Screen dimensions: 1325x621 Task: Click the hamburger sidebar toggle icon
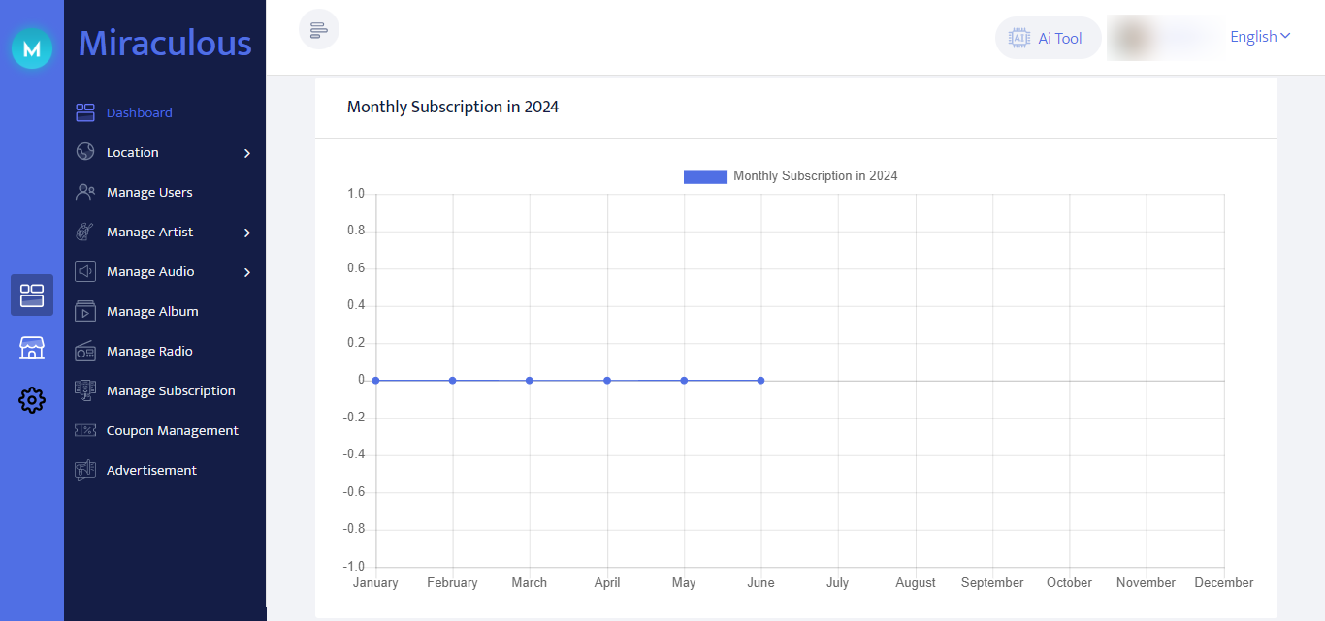319,31
